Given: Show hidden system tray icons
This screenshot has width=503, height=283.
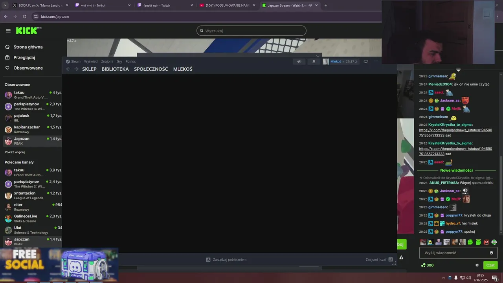Looking at the screenshot, I should [x=443, y=277].
